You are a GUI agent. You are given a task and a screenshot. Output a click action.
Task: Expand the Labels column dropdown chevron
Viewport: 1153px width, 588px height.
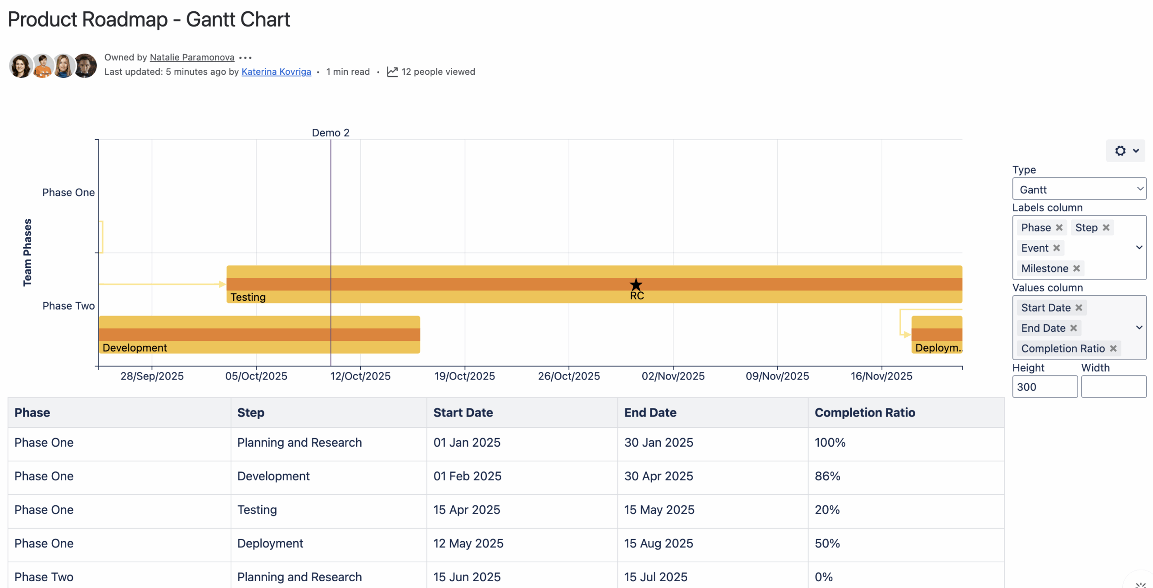click(1139, 247)
